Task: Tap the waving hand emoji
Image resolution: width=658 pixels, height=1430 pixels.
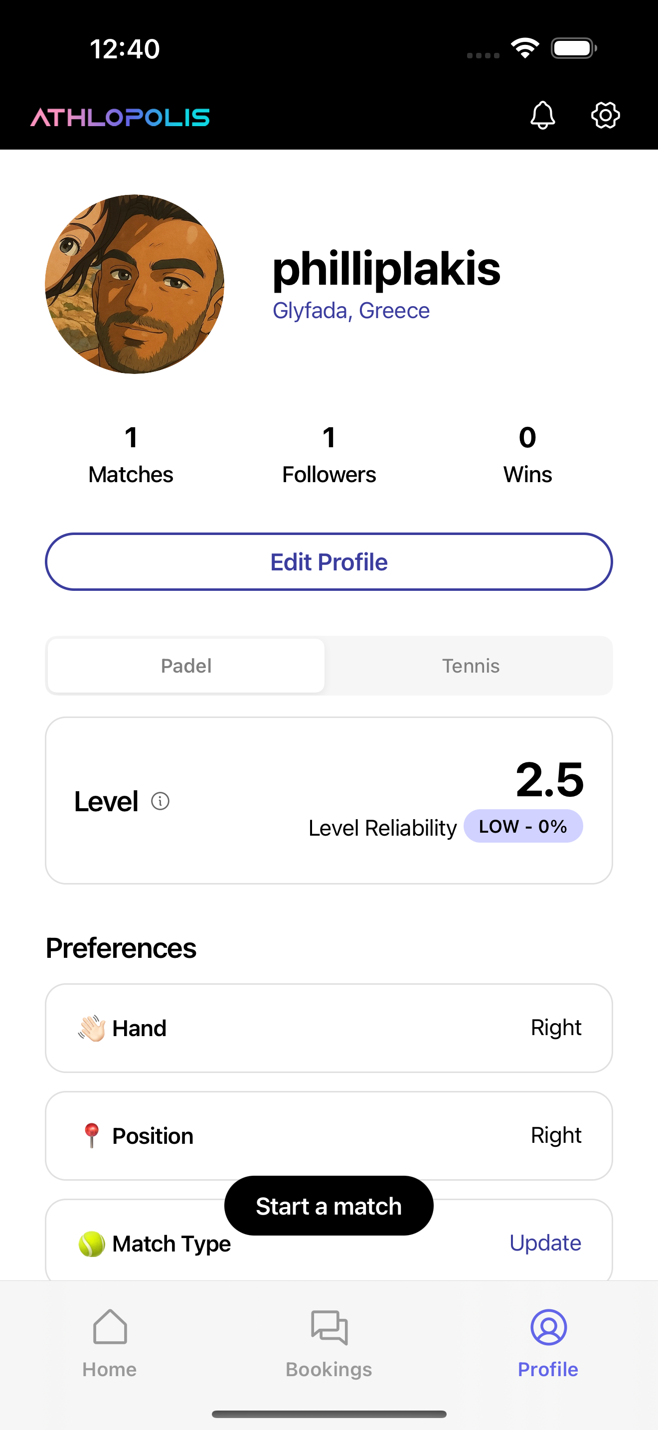Action: [x=92, y=1028]
